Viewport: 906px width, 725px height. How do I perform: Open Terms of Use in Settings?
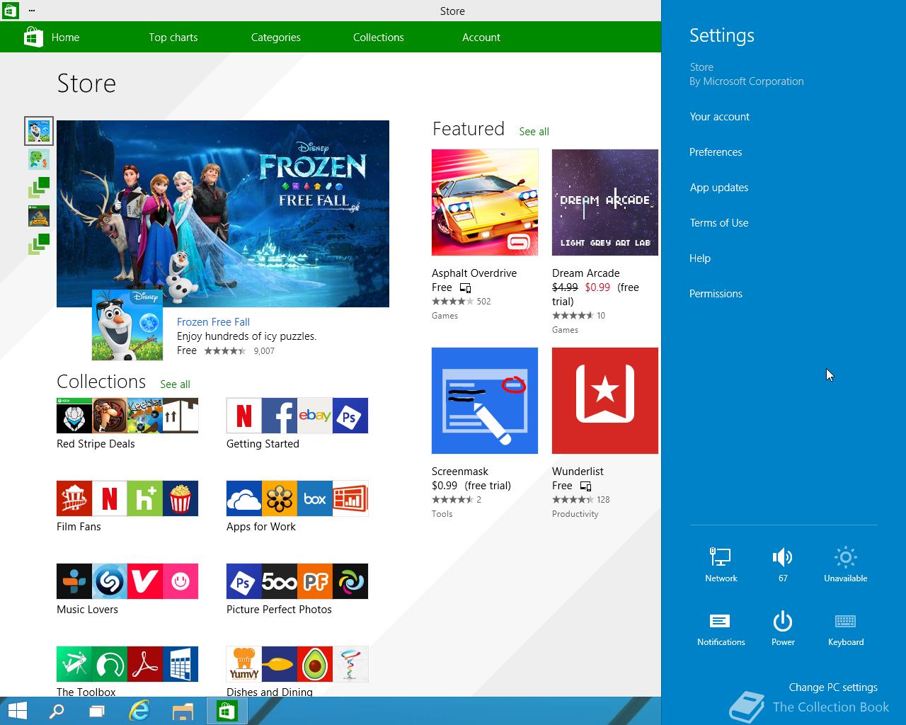pyautogui.click(x=719, y=223)
